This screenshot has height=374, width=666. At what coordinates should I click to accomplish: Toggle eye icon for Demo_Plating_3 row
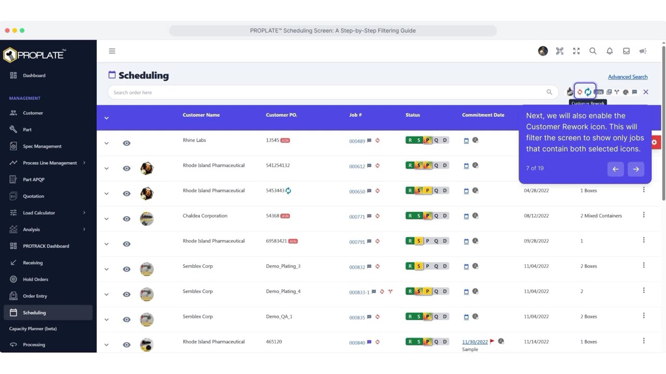(x=126, y=269)
